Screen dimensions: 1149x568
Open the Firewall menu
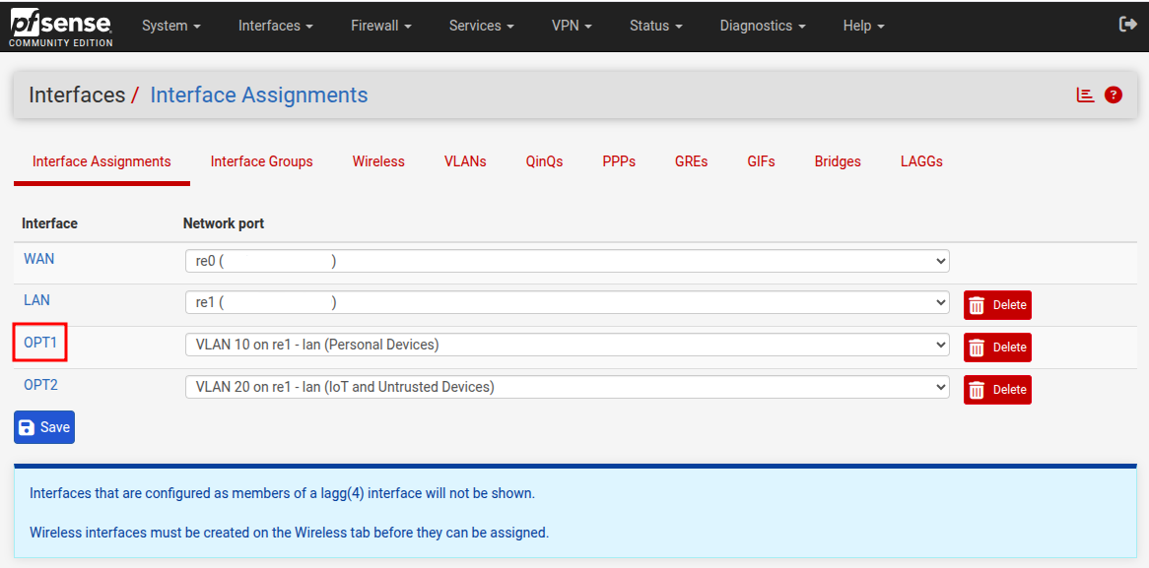click(381, 26)
